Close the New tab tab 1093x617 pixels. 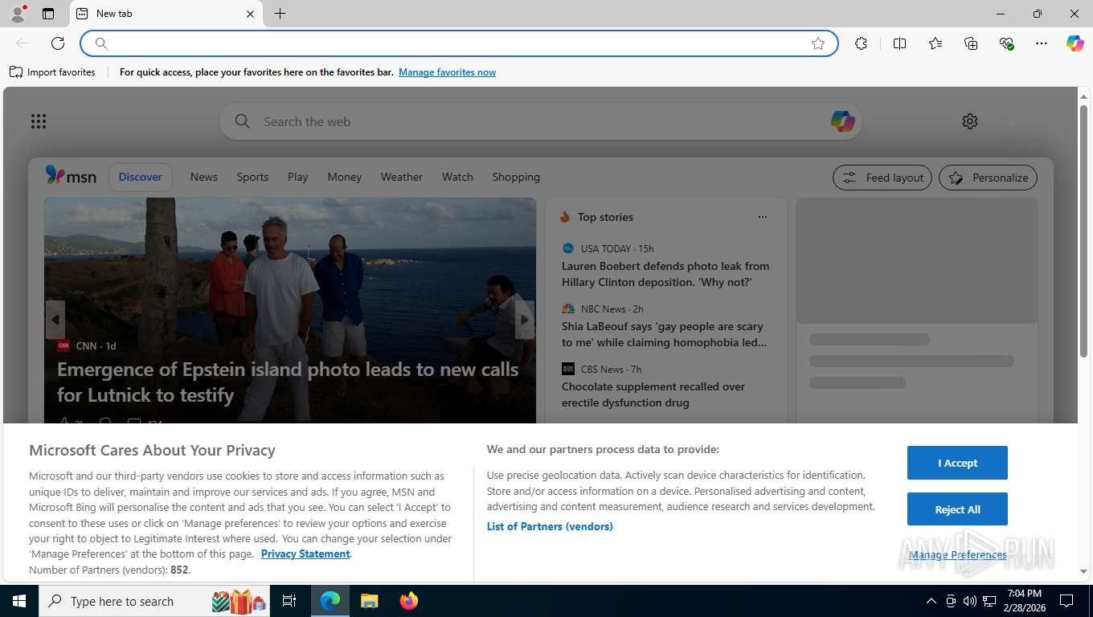coord(250,14)
